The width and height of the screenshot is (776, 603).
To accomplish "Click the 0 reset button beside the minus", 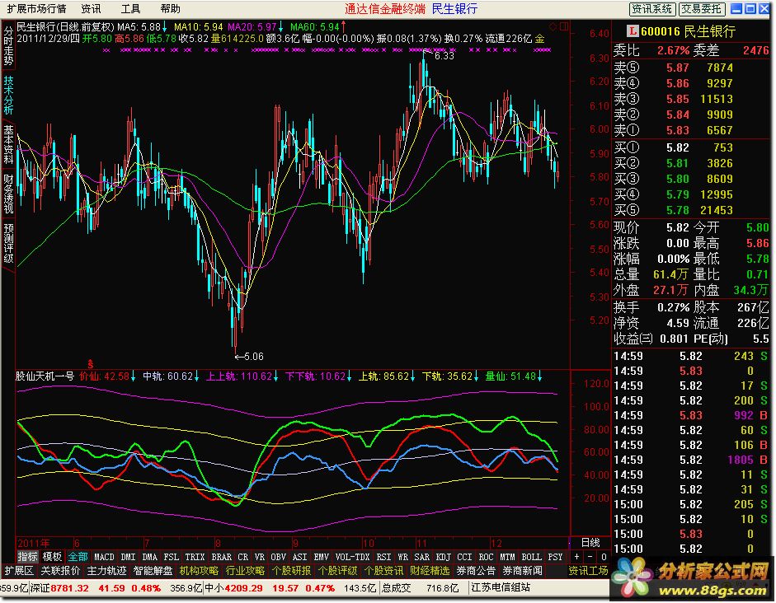I will pos(604,557).
